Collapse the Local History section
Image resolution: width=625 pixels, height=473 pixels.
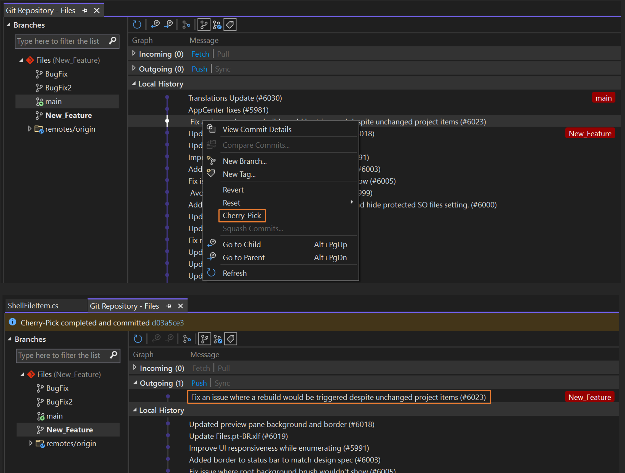tap(134, 84)
